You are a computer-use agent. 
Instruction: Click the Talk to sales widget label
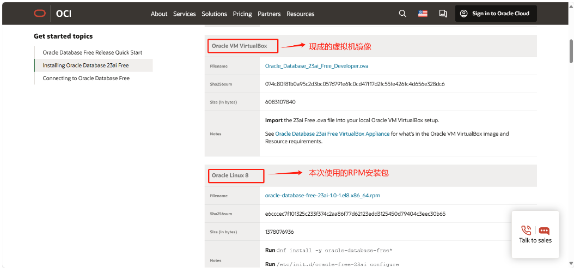tap(535, 240)
